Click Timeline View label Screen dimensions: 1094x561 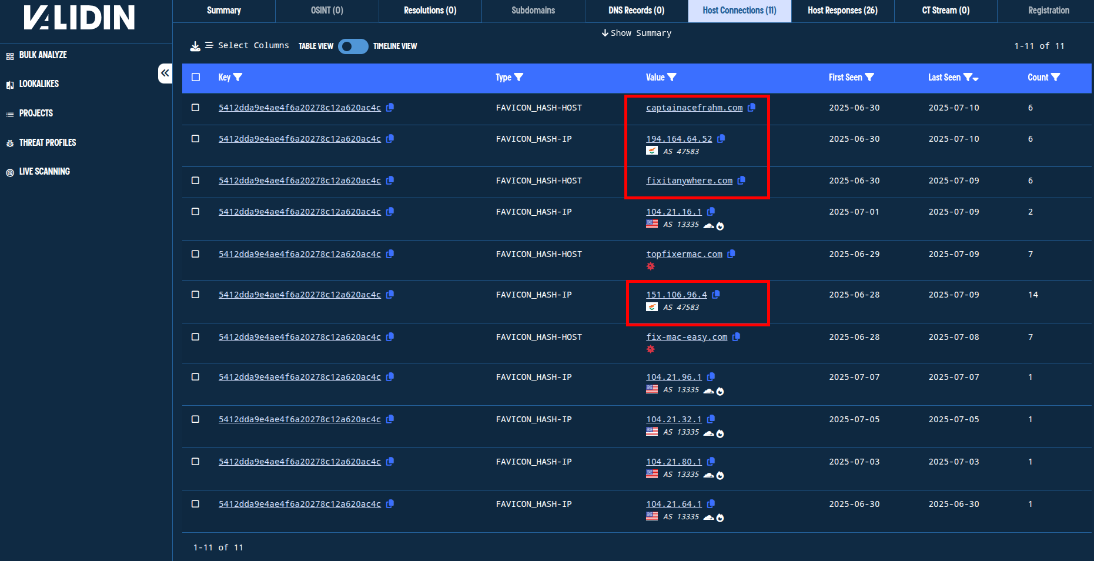click(395, 46)
